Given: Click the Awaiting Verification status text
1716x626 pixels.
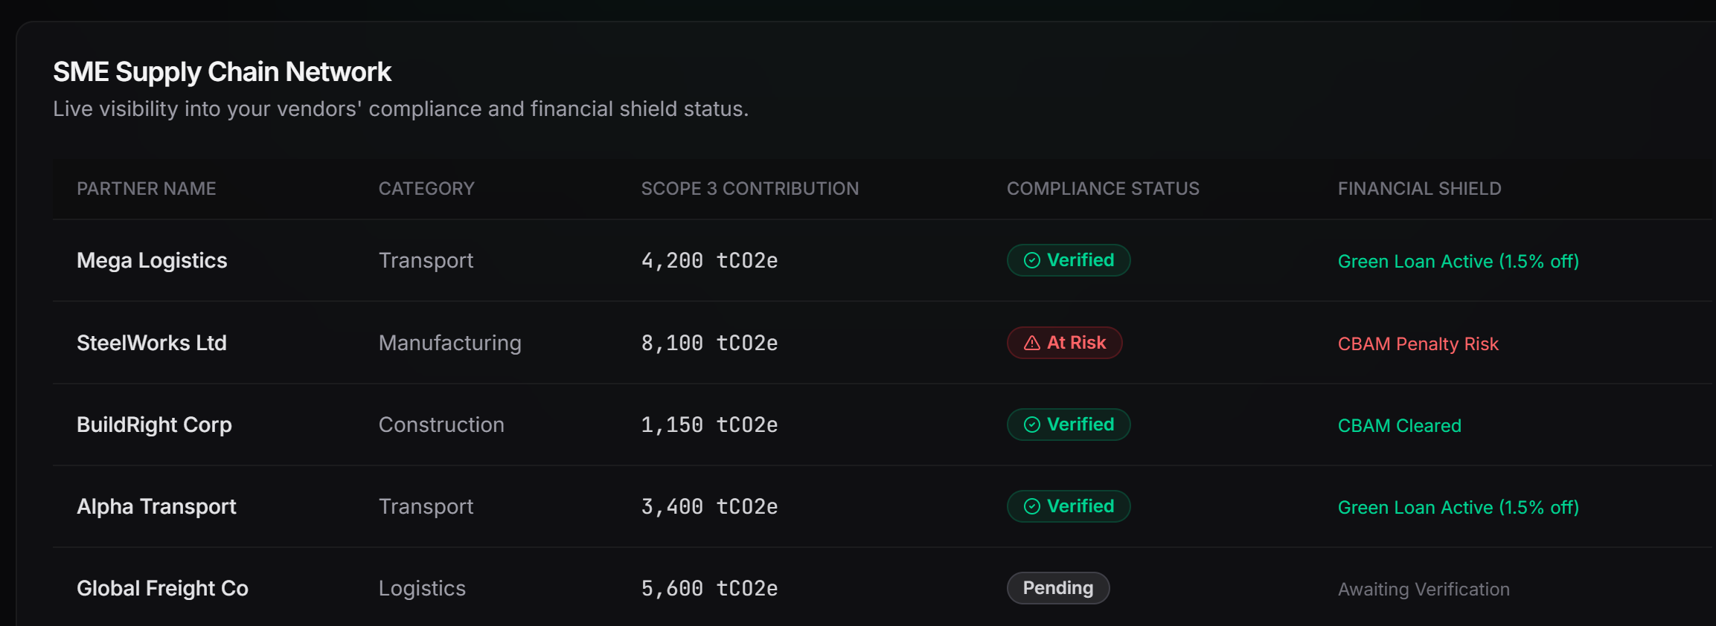Looking at the screenshot, I should point(1424,589).
